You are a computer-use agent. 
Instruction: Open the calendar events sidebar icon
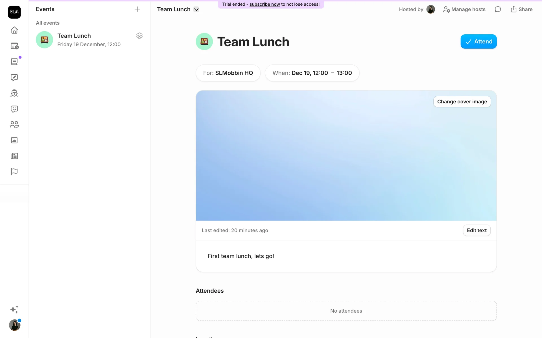14,46
